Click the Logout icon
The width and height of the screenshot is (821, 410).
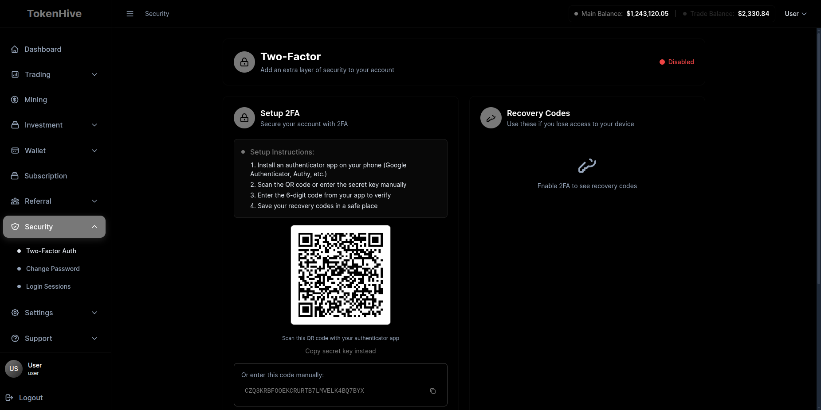pyautogui.click(x=9, y=398)
